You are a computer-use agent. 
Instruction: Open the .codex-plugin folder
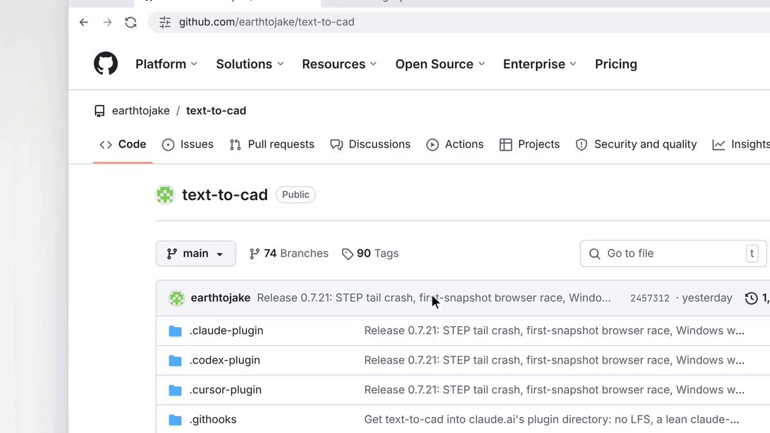(225, 361)
